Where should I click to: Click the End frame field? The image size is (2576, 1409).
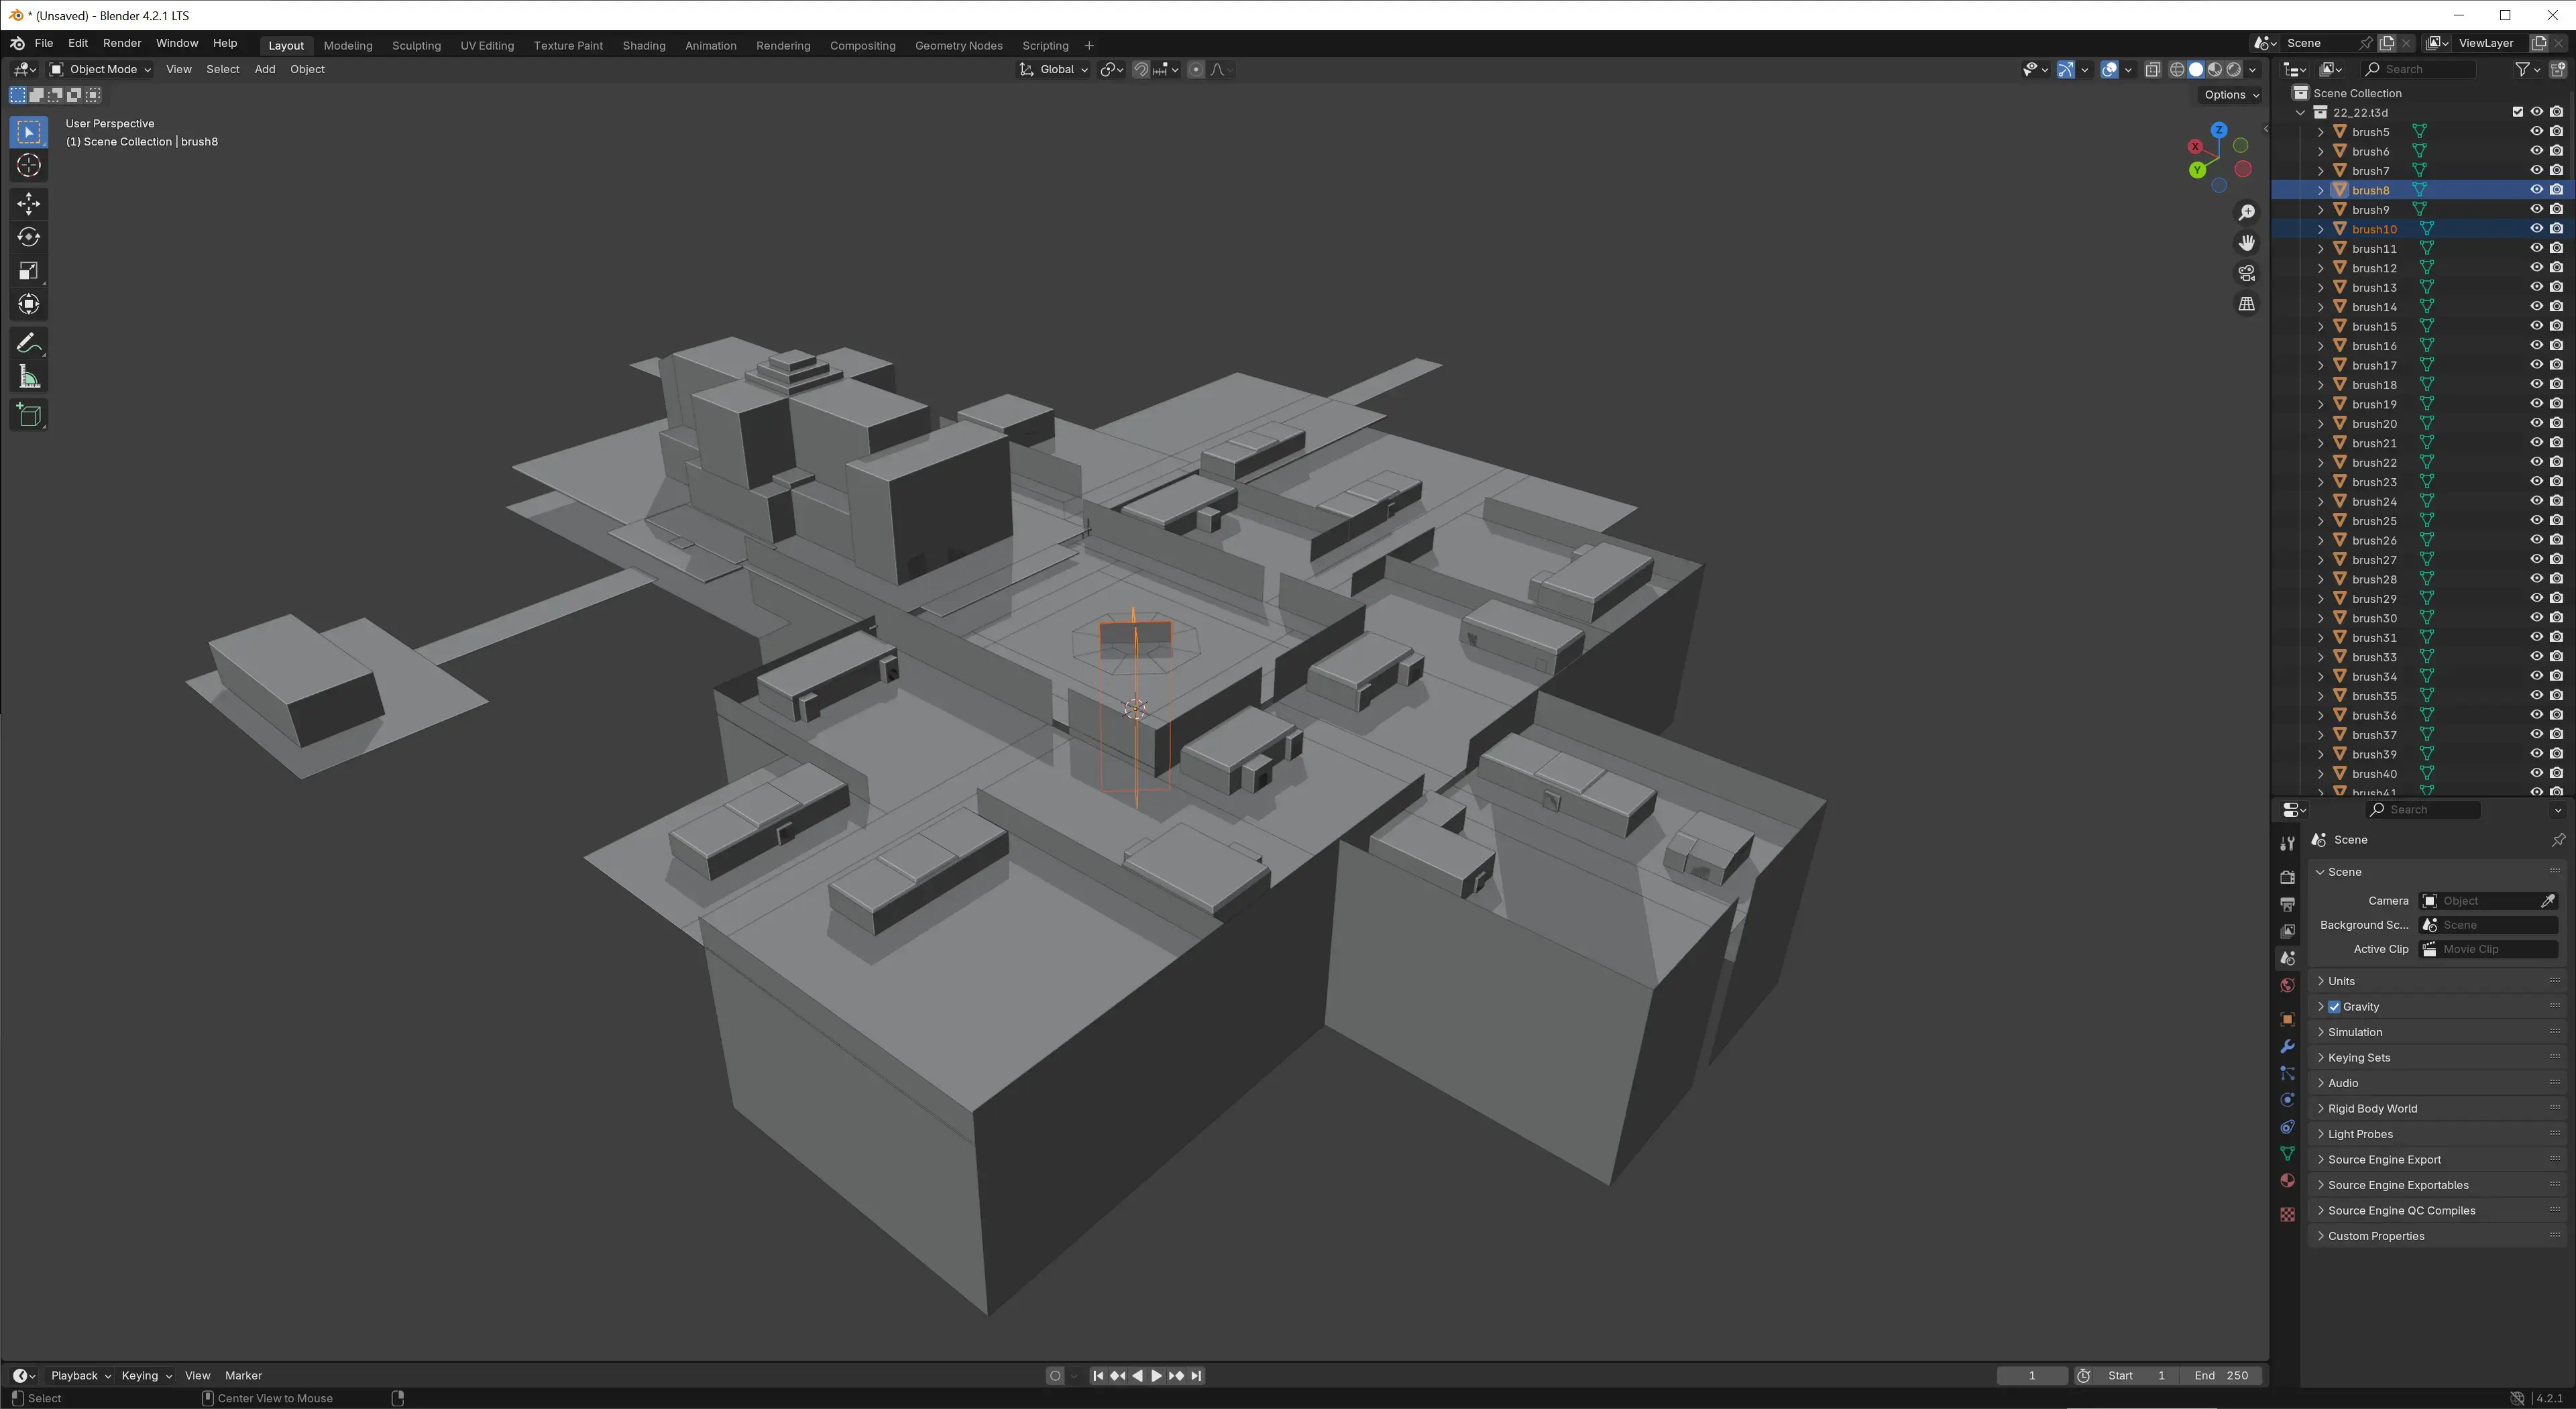[2221, 1376]
